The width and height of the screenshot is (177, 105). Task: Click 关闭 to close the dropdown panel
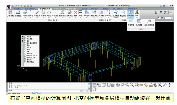tap(141, 29)
